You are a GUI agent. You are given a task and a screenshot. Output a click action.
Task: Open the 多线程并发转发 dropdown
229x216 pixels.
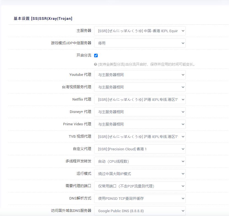[x=140, y=161]
